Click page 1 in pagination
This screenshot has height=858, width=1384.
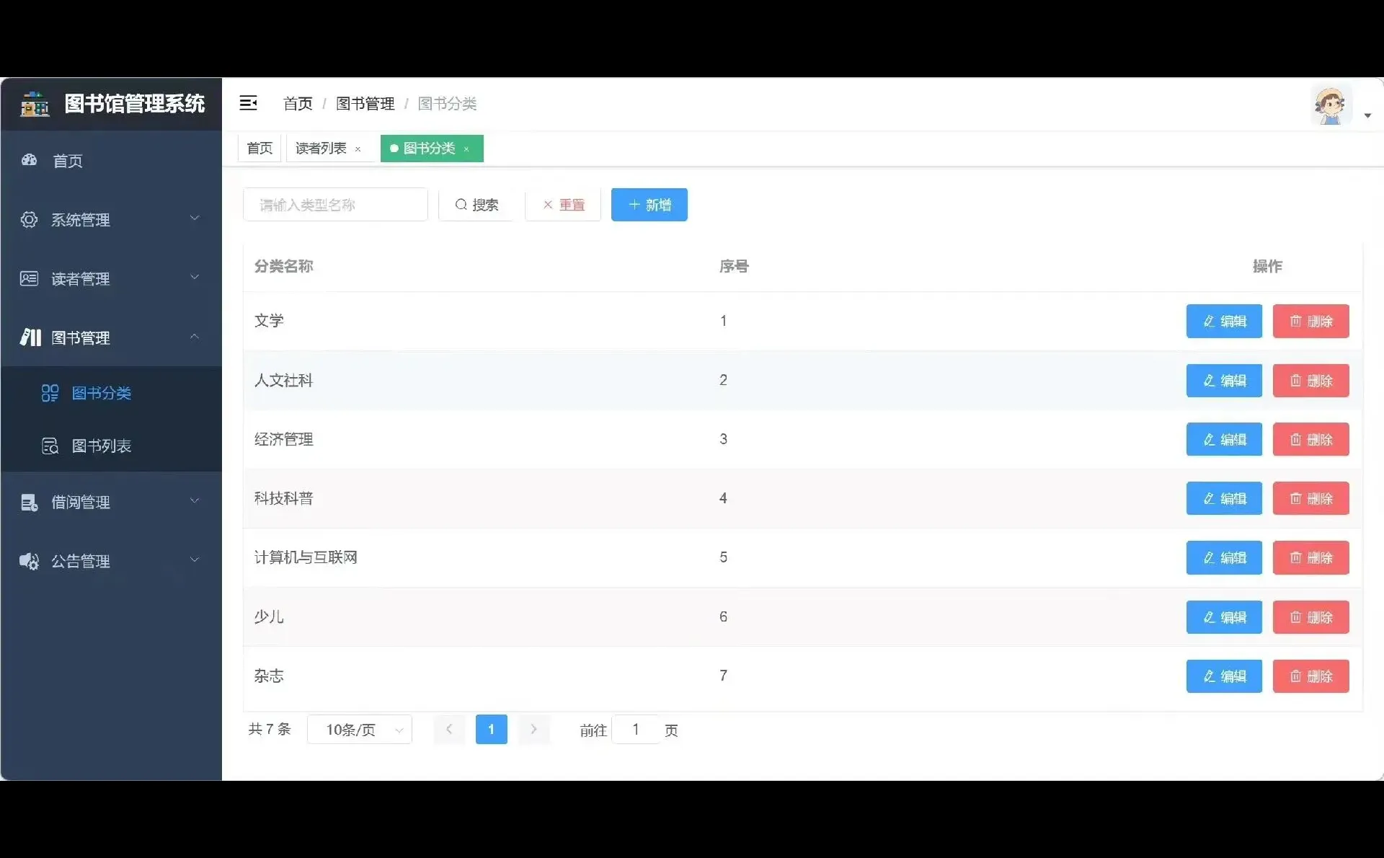pyautogui.click(x=491, y=729)
